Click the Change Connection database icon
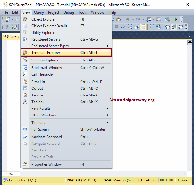 click(x=14, y=27)
